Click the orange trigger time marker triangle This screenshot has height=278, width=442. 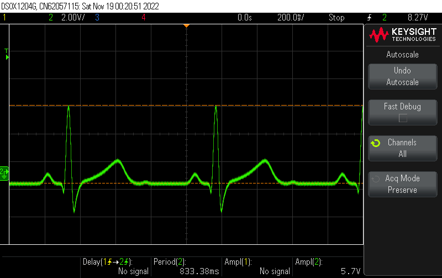(186, 26)
